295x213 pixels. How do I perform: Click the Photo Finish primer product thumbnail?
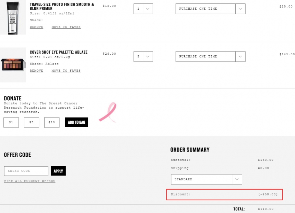pyautogui.click(x=13, y=17)
